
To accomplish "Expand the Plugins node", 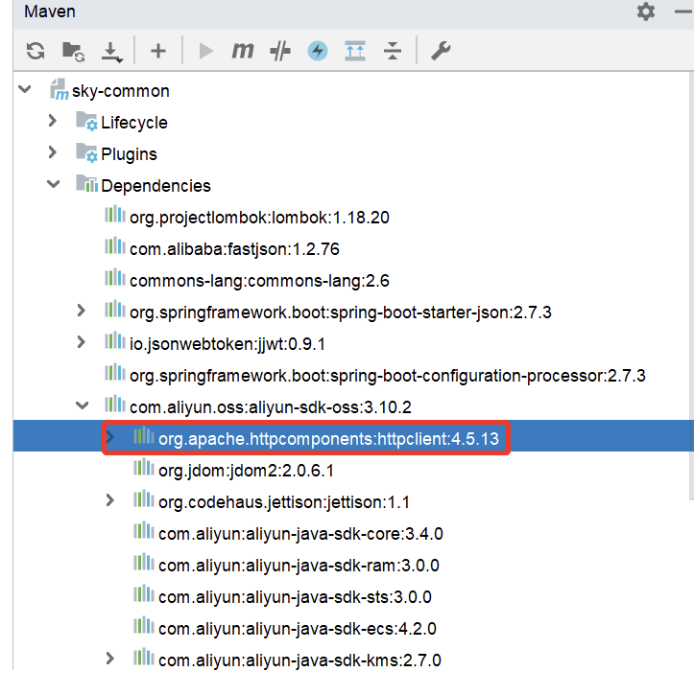I will (53, 152).
